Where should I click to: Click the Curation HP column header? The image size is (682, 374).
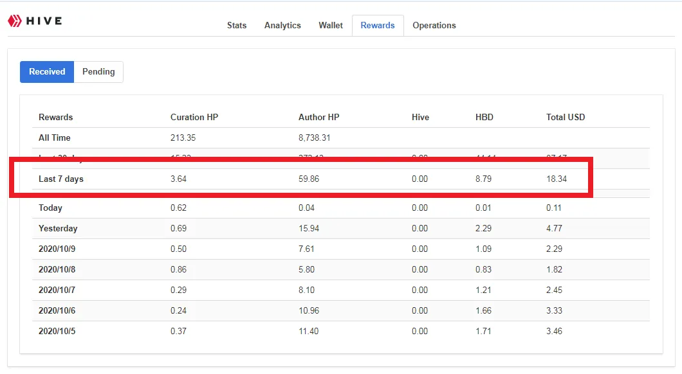(x=194, y=118)
